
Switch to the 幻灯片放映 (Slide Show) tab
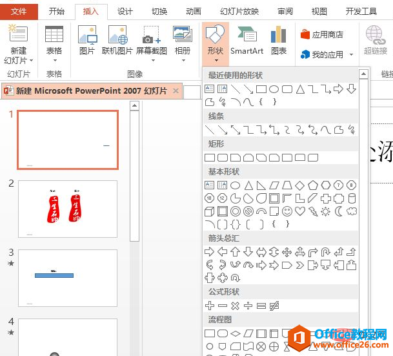(239, 11)
